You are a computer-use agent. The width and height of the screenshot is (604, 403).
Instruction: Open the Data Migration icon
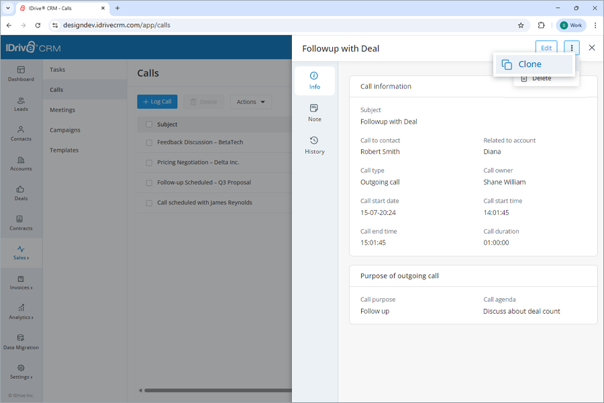pyautogui.click(x=21, y=343)
